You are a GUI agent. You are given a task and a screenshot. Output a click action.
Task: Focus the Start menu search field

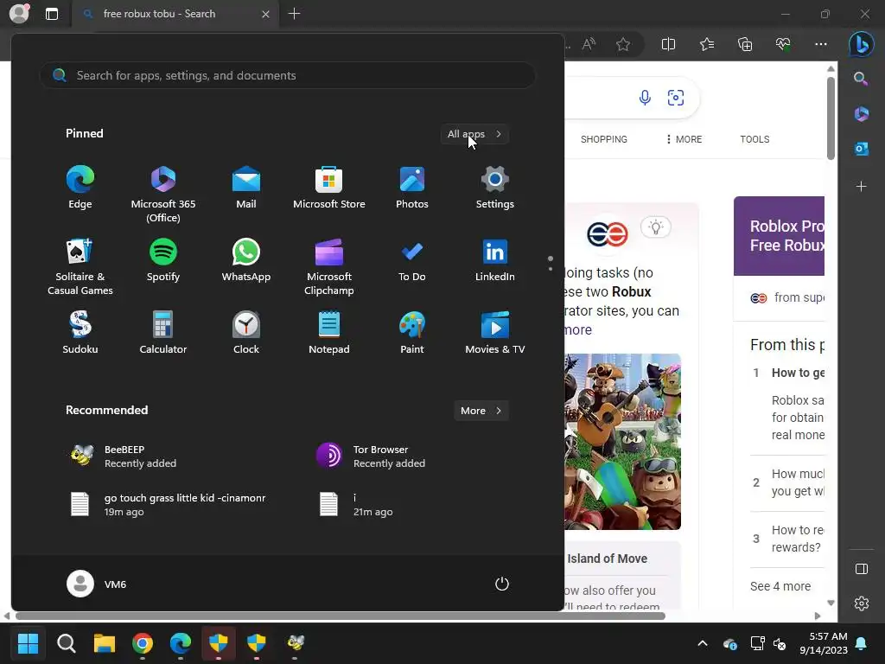[x=288, y=75]
